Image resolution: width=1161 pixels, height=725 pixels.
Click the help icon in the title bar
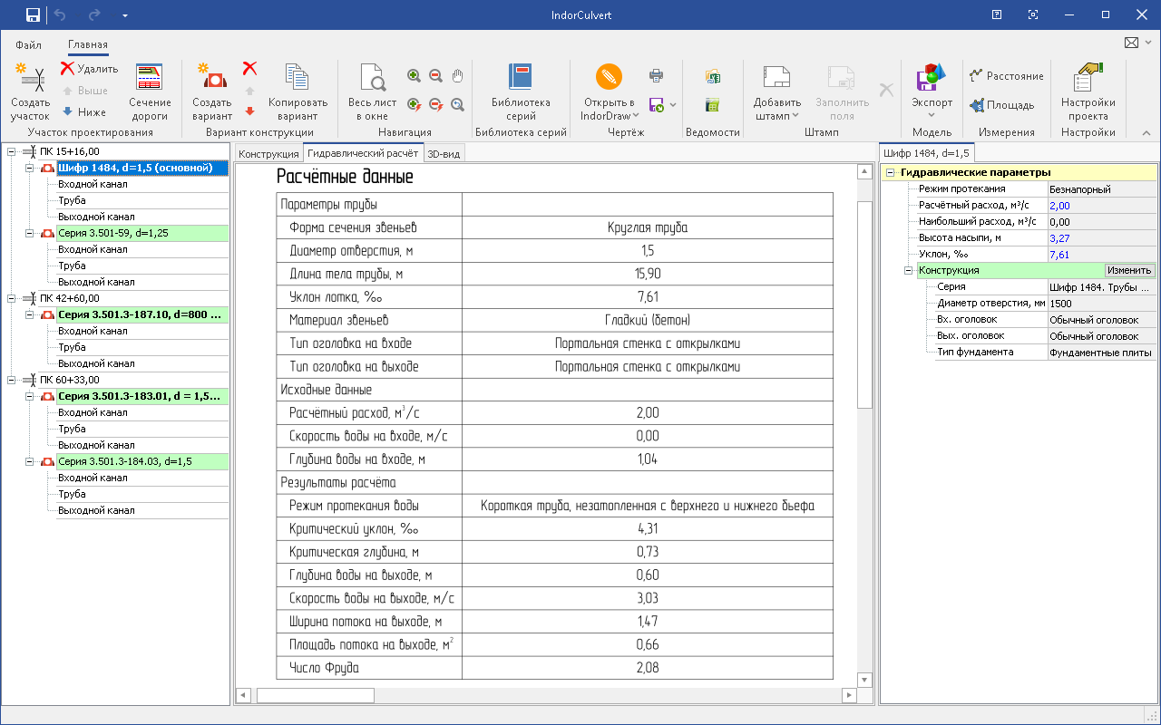(997, 14)
